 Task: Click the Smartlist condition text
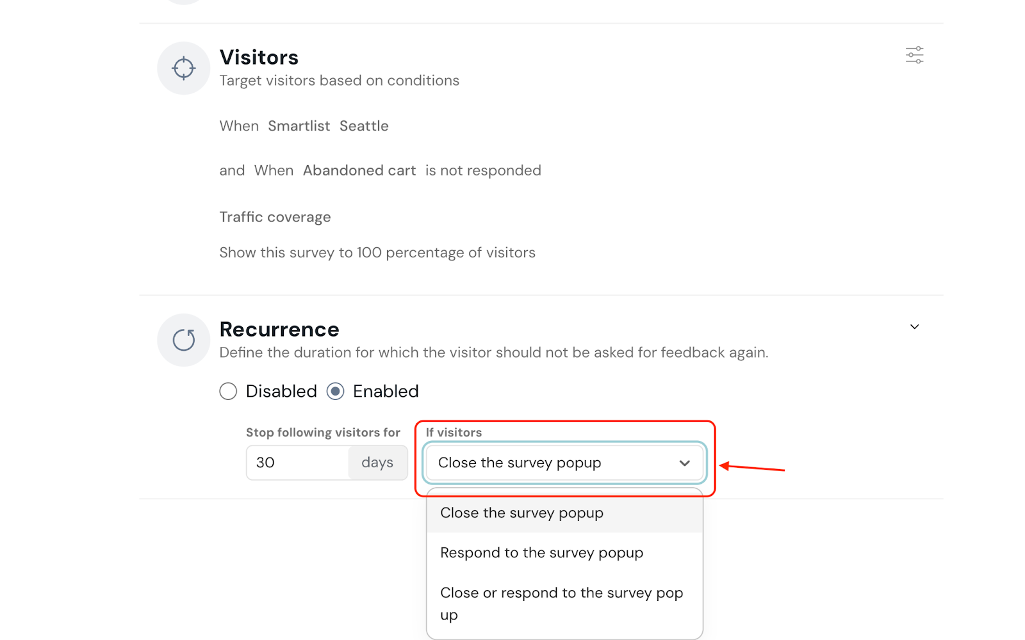pos(299,126)
